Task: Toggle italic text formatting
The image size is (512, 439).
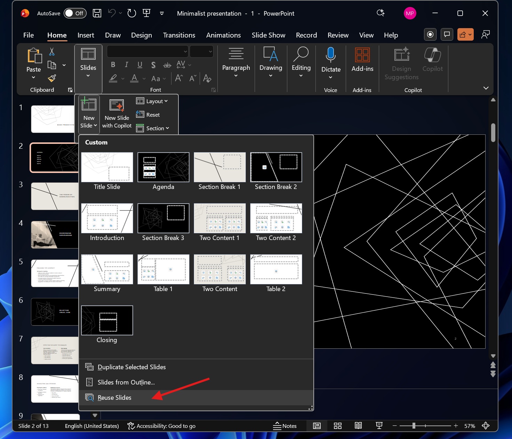Action: coord(126,65)
